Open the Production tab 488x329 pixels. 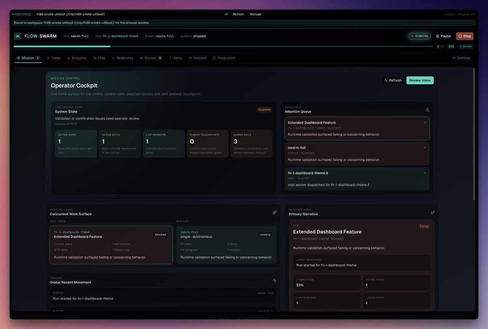(224, 58)
